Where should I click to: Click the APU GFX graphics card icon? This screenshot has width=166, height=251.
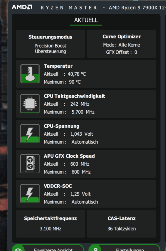[30, 164]
